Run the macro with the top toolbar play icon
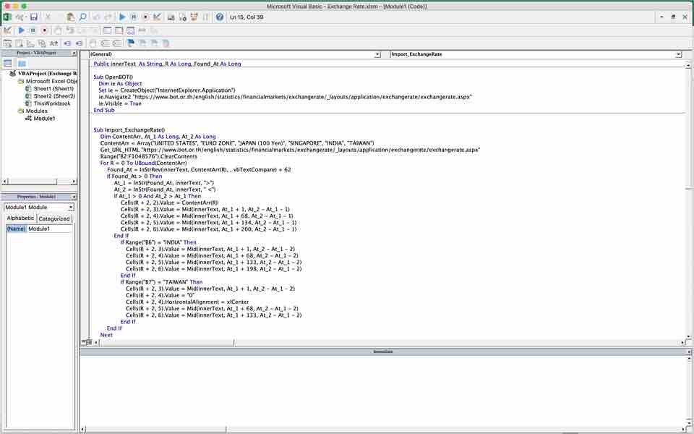The image size is (694, 434). [123, 17]
